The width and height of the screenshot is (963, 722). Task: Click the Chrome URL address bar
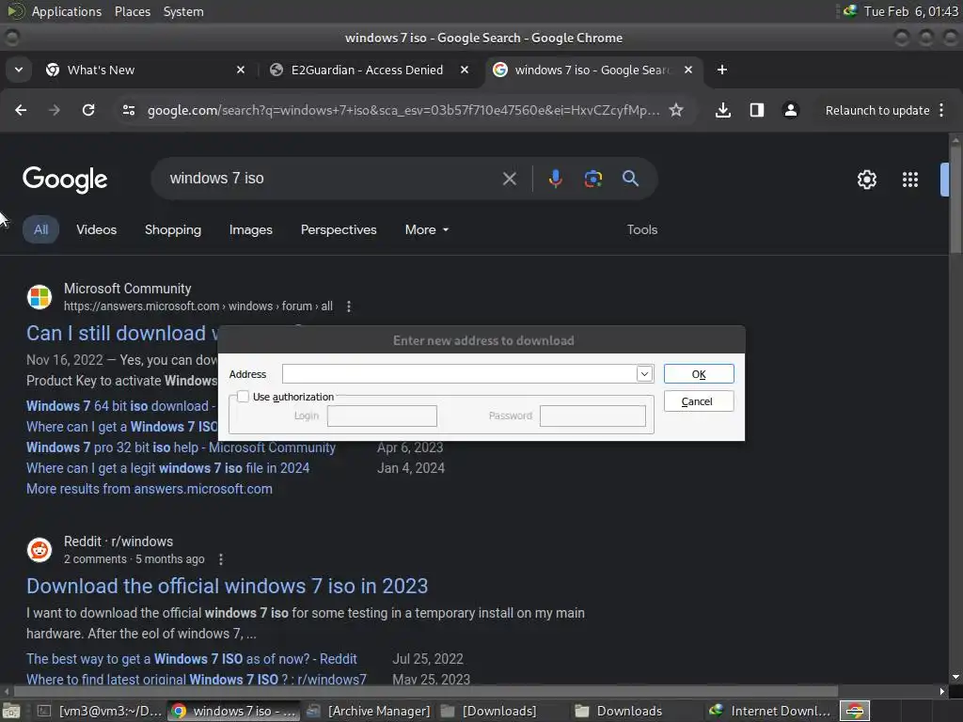pos(403,110)
